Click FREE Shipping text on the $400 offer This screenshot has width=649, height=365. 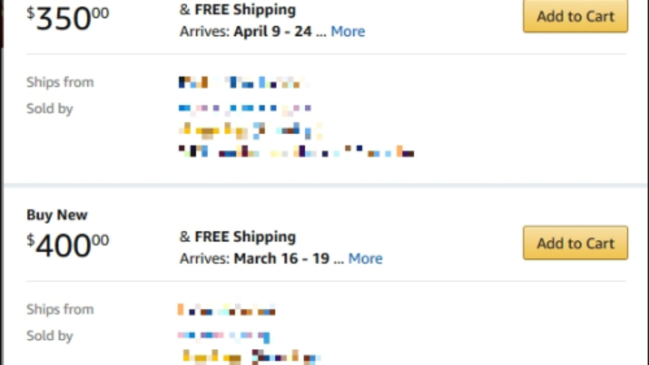click(x=245, y=237)
